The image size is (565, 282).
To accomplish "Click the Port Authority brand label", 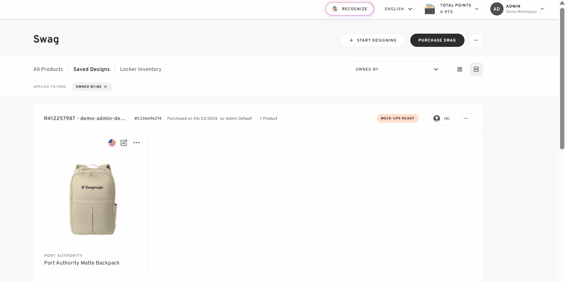I will [x=63, y=256].
